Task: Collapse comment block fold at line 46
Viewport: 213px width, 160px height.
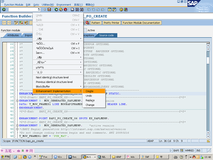Action: 17,129
